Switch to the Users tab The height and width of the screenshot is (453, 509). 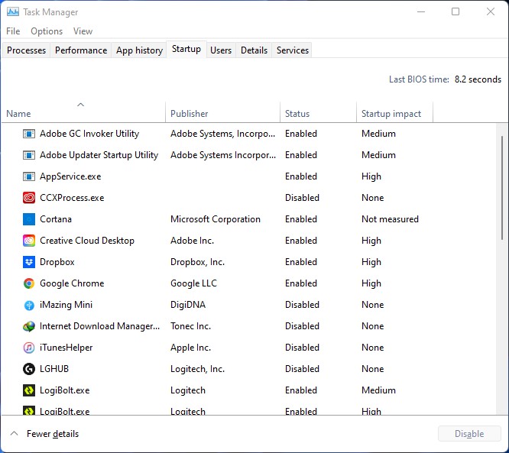pyautogui.click(x=221, y=50)
